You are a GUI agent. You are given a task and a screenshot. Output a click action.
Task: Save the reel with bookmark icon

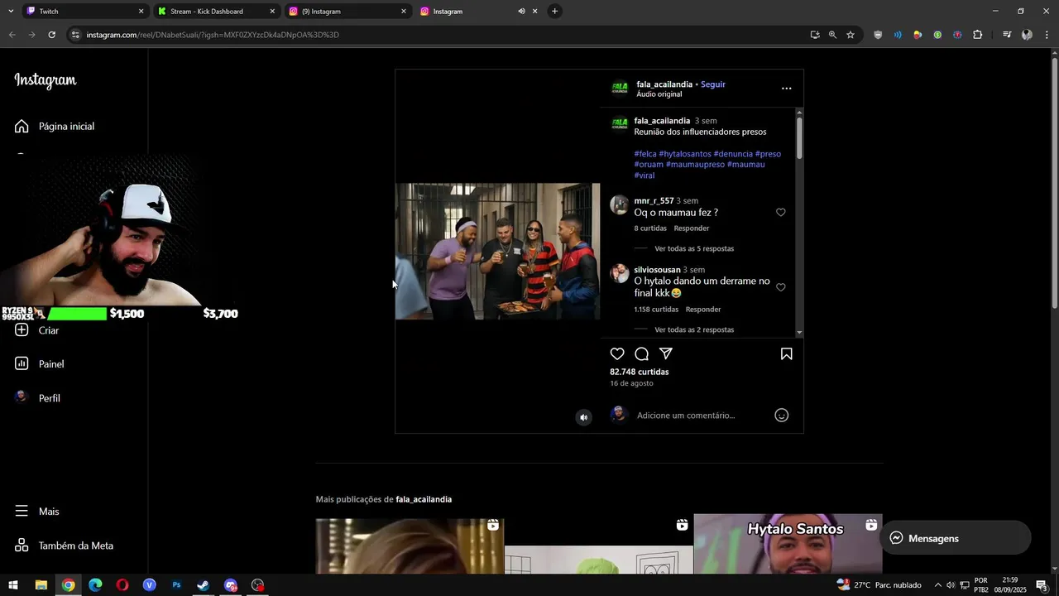click(x=787, y=354)
